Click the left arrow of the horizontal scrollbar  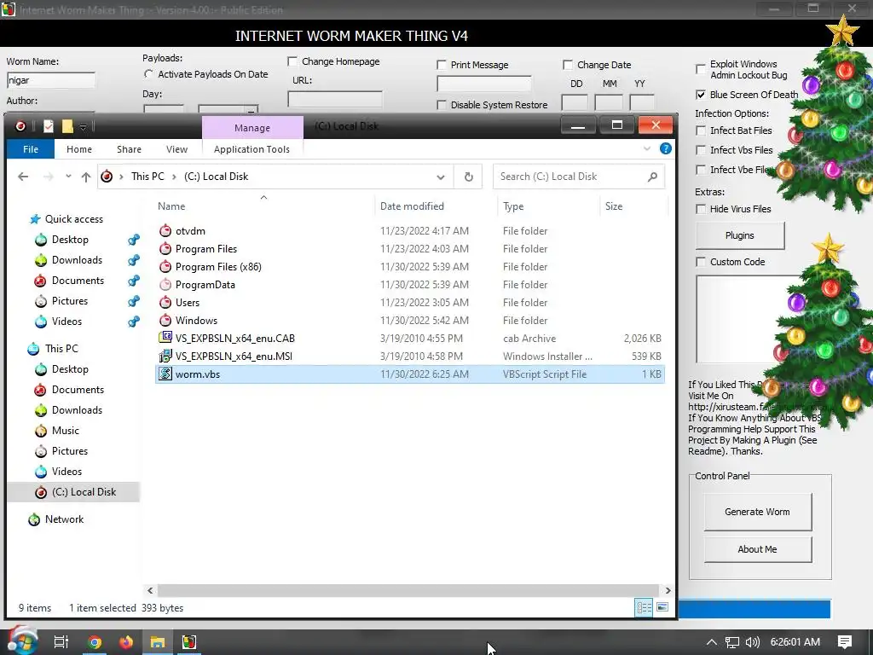(x=150, y=590)
